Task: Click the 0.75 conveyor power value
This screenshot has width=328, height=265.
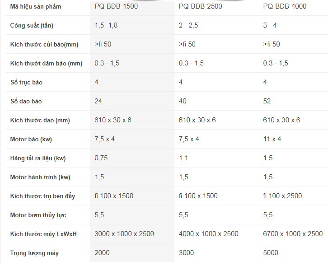Action: coord(102,158)
